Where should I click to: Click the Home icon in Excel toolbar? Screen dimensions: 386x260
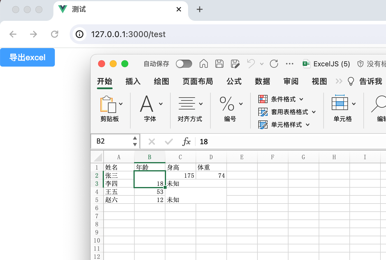204,63
